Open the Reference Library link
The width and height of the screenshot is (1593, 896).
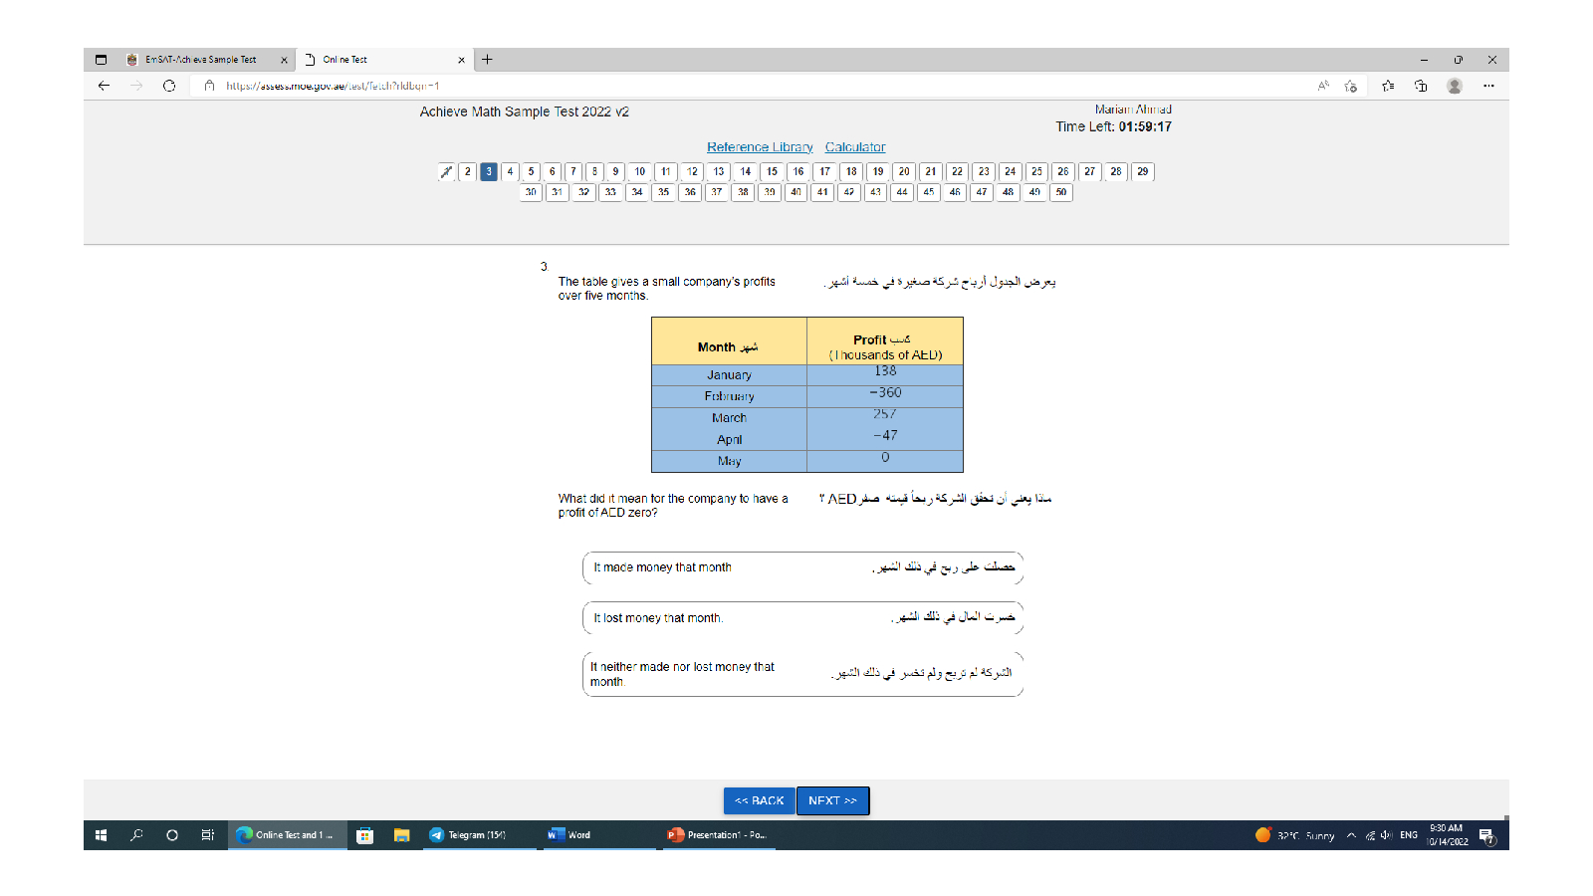coord(760,147)
